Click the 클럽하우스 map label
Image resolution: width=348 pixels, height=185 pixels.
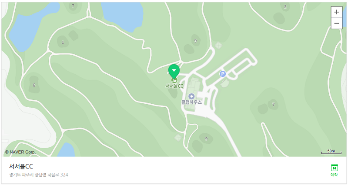(x=191, y=102)
